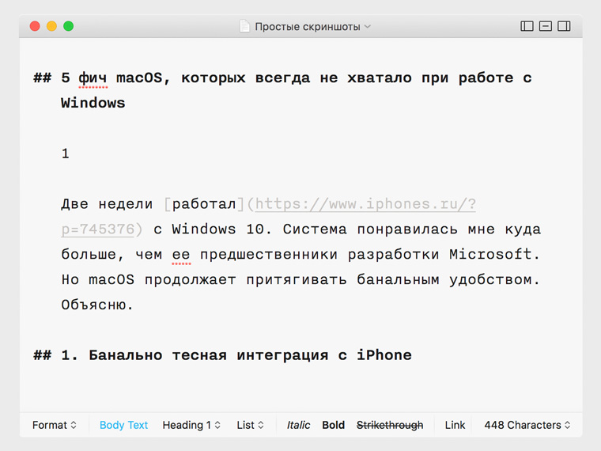Click the title "Простые скриншоты"
601x451 pixels.
(308, 26)
